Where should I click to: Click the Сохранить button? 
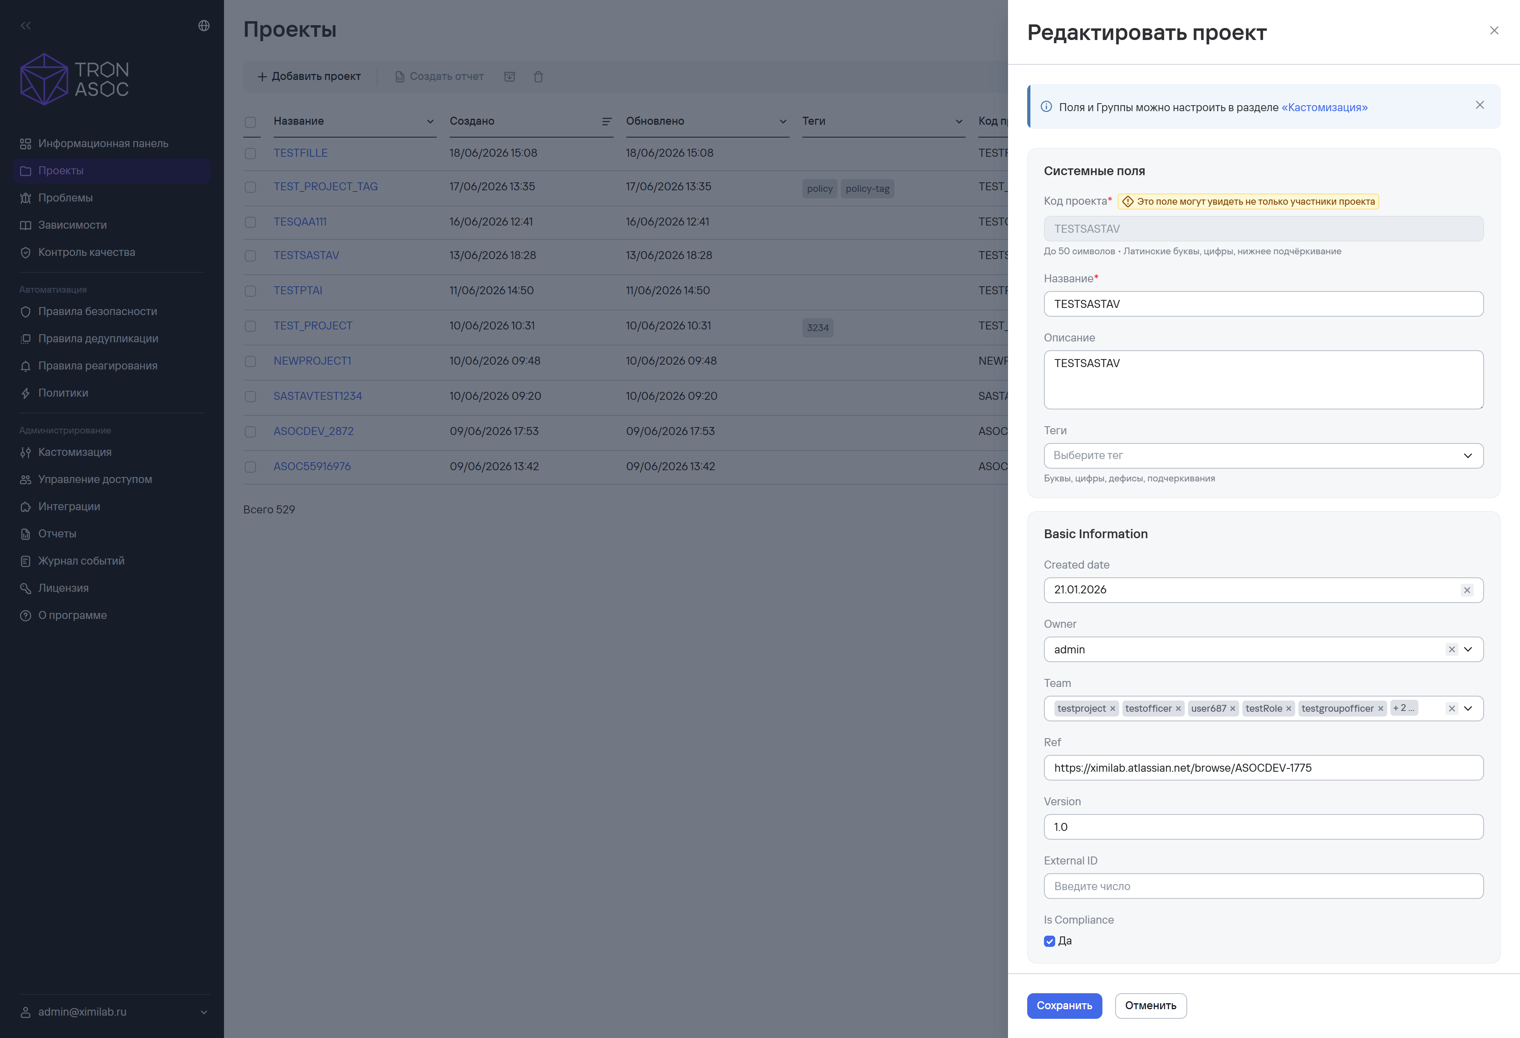[1064, 1006]
